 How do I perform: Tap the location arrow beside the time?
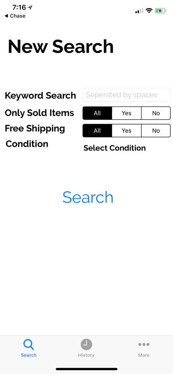click(x=30, y=8)
